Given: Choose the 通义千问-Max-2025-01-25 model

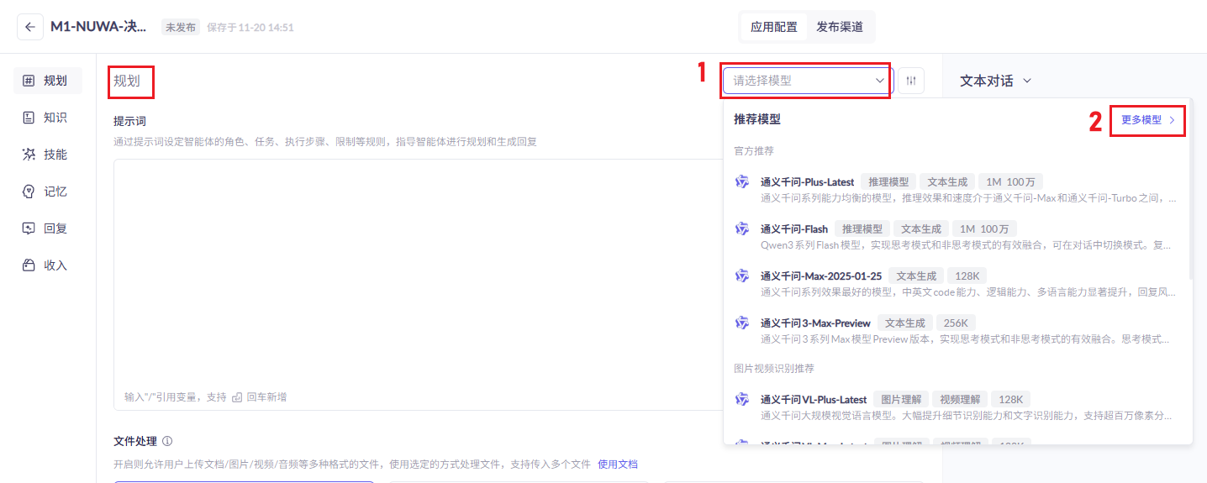Looking at the screenshot, I should (x=820, y=276).
